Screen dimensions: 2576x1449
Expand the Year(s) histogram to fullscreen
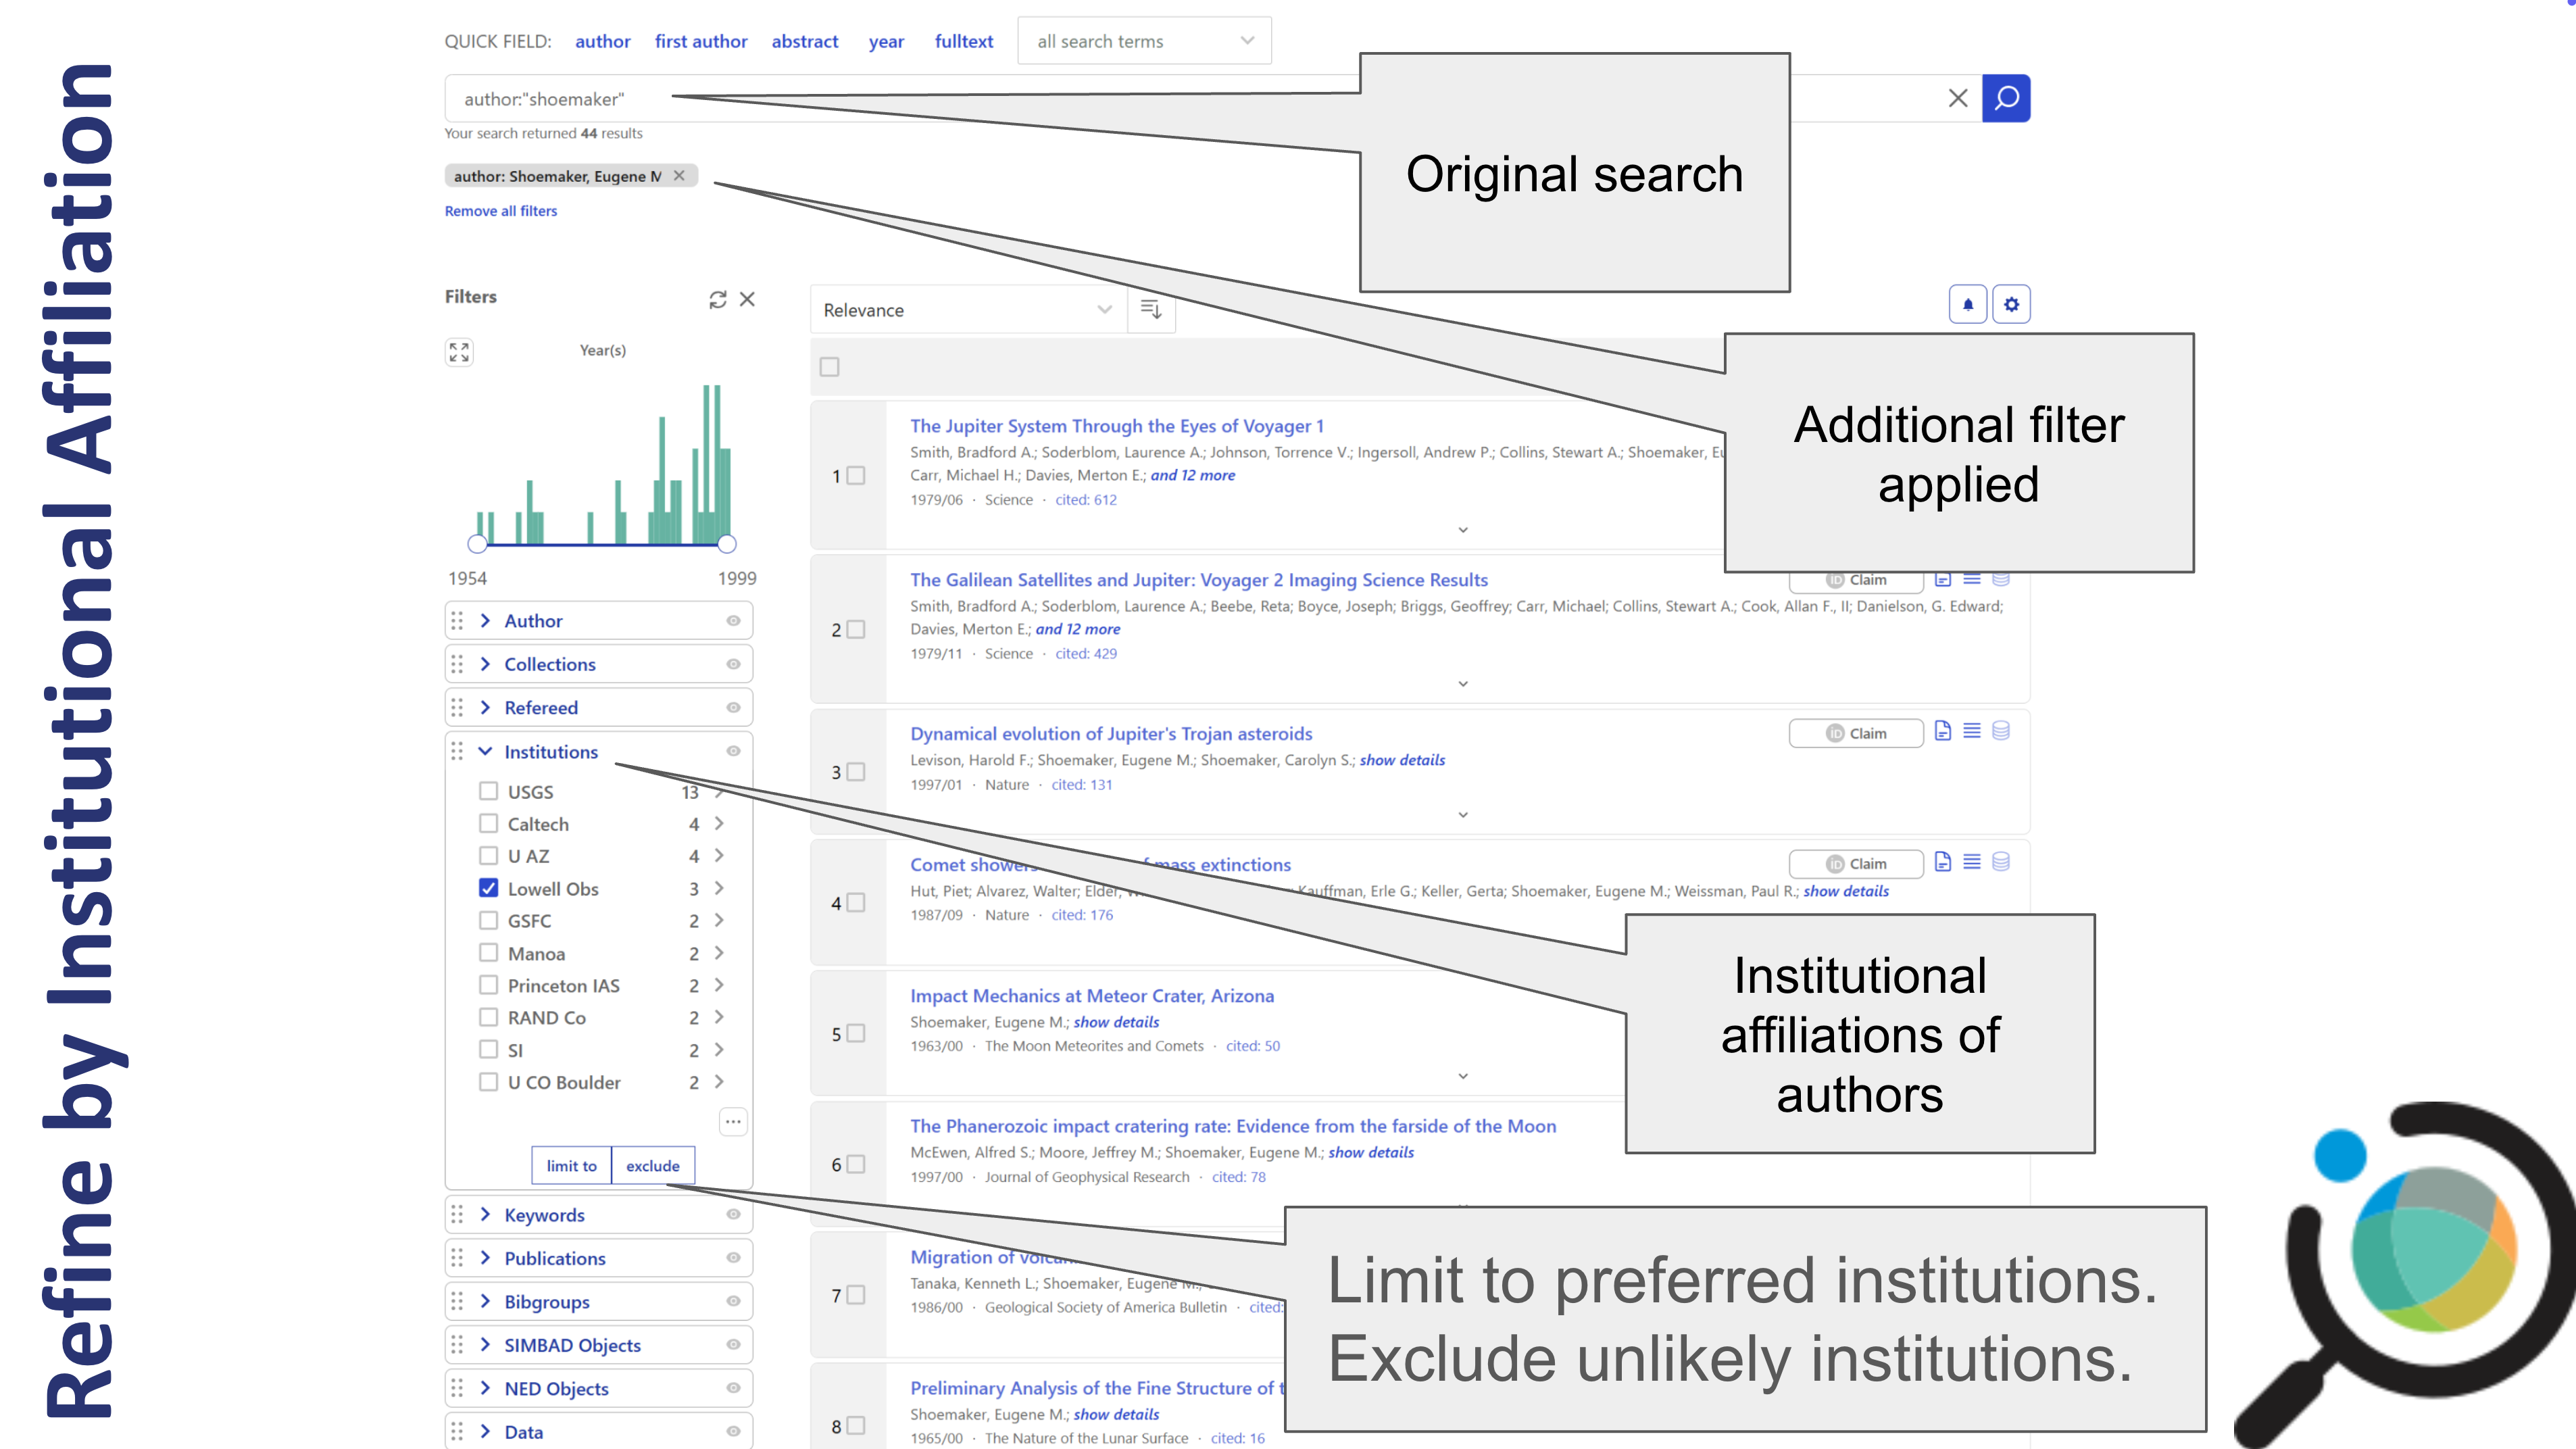click(459, 352)
